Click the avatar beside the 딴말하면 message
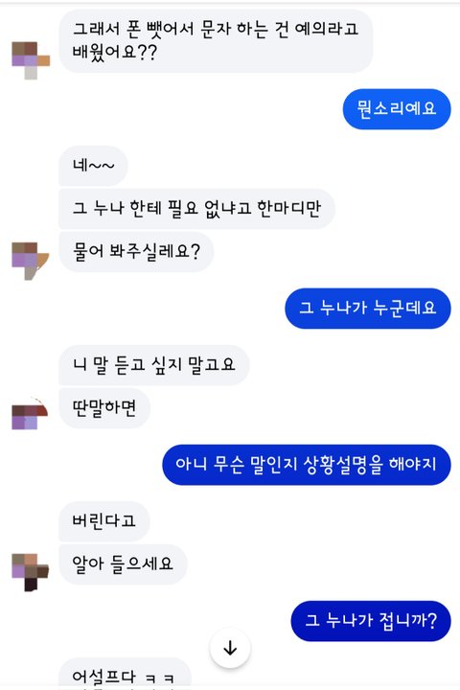Viewport: 460px width, 690px height. 30,414
